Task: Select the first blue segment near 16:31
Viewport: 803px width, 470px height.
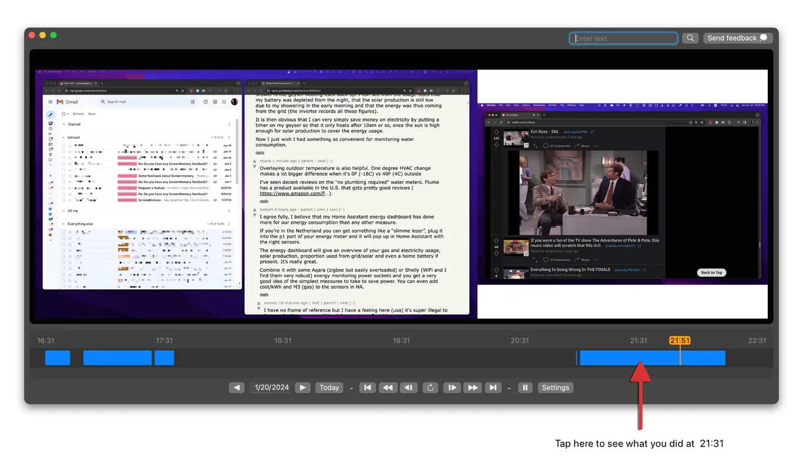Action: pos(58,358)
